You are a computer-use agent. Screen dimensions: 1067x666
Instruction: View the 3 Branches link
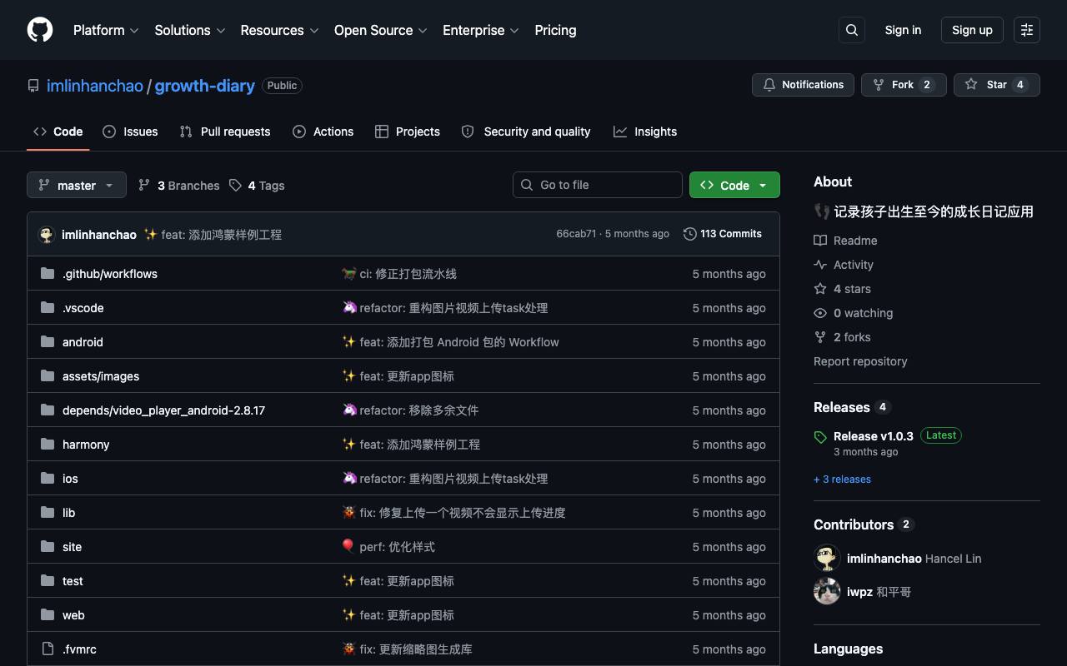click(179, 186)
